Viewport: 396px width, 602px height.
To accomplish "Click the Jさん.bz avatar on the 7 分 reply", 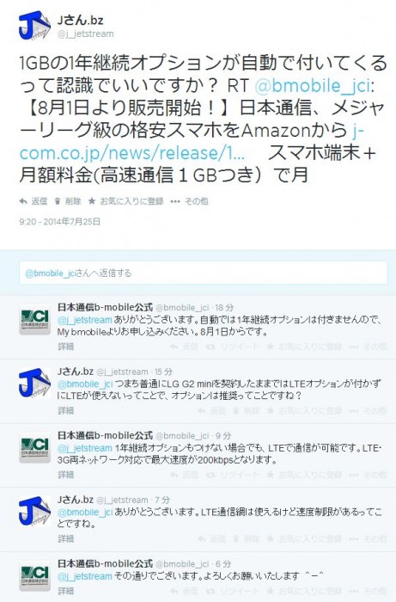I will [34, 512].
